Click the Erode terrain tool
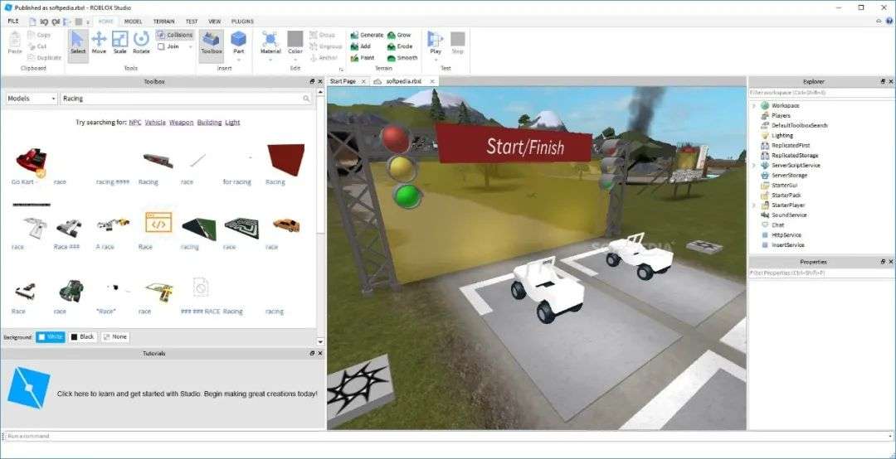The height and width of the screenshot is (459, 896). click(392, 46)
